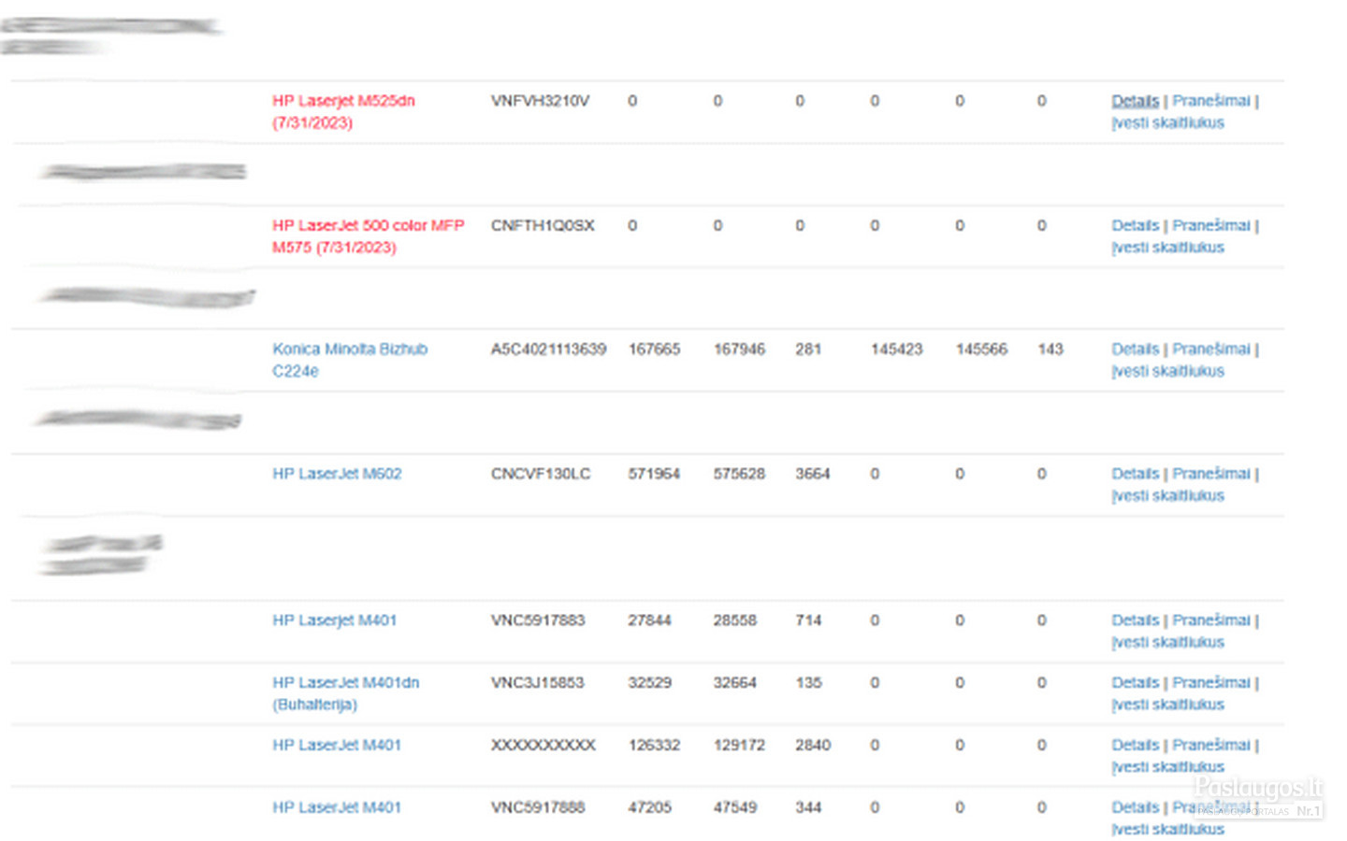Viewport: 1347px width, 841px height.
Task: Select serial number VNC3J15853
Action: click(x=537, y=683)
